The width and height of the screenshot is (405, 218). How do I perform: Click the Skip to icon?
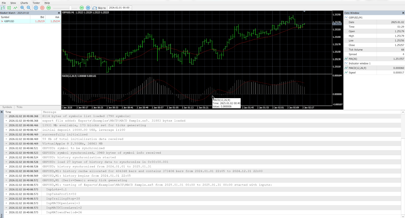coord(95,8)
